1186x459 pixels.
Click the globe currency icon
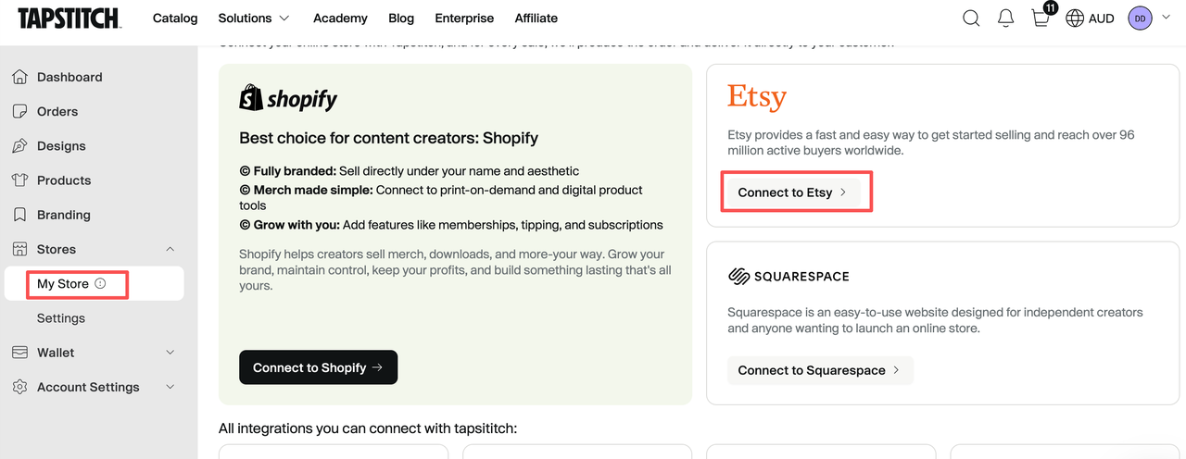pos(1075,18)
